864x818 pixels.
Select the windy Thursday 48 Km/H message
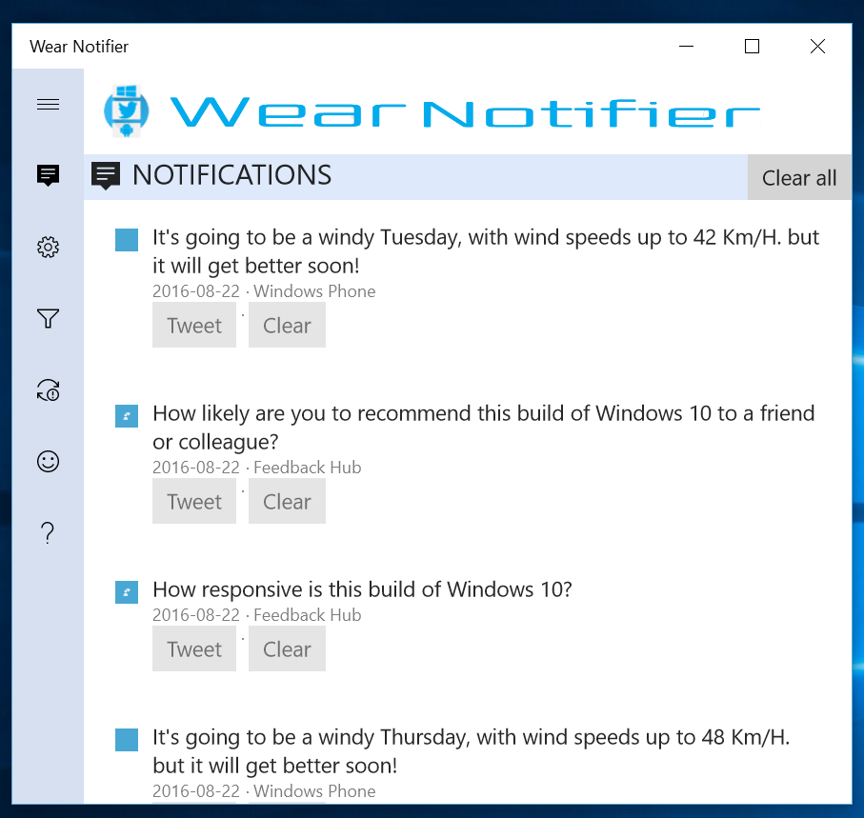coord(472,751)
